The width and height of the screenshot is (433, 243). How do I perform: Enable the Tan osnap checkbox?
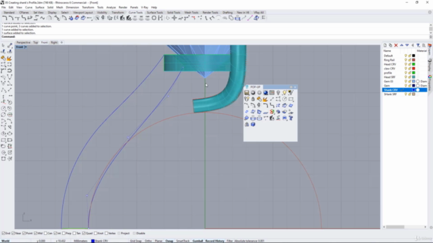pos(74,234)
